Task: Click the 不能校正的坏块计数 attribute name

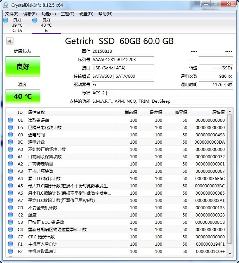Action: [x=47, y=149]
